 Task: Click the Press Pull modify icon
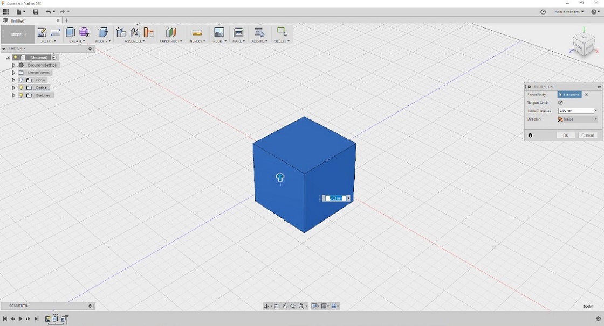point(103,32)
